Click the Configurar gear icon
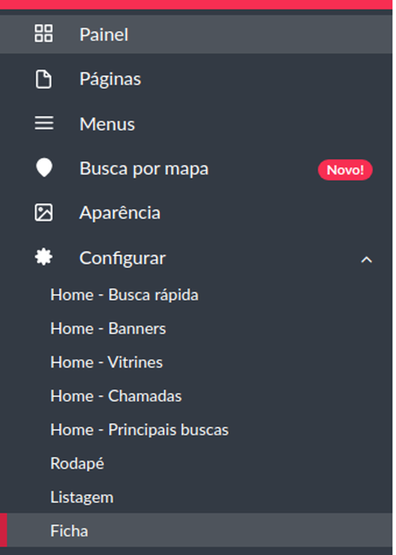The width and height of the screenshot is (396, 555). tap(44, 257)
